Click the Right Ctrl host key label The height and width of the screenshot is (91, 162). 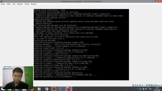[x=159, y=85]
